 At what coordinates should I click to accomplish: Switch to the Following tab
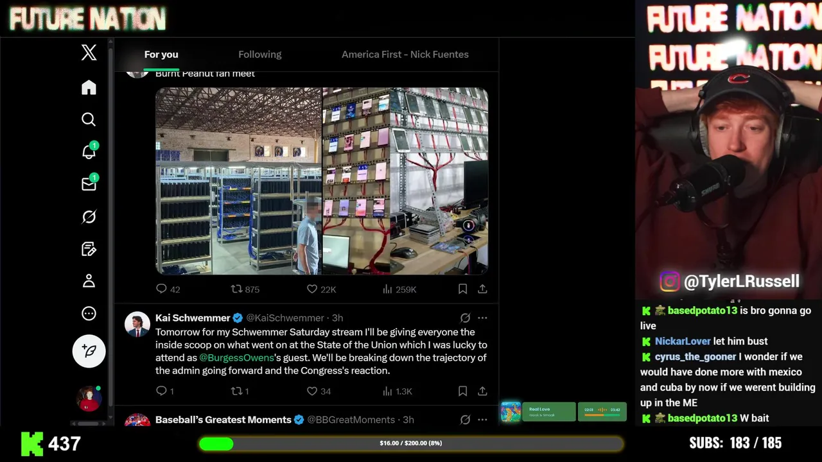(x=260, y=55)
